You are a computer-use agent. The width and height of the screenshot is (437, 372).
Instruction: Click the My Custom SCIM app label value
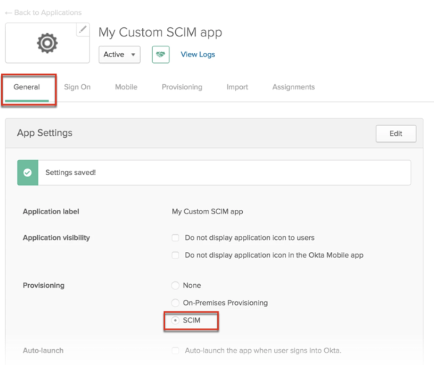(x=207, y=211)
